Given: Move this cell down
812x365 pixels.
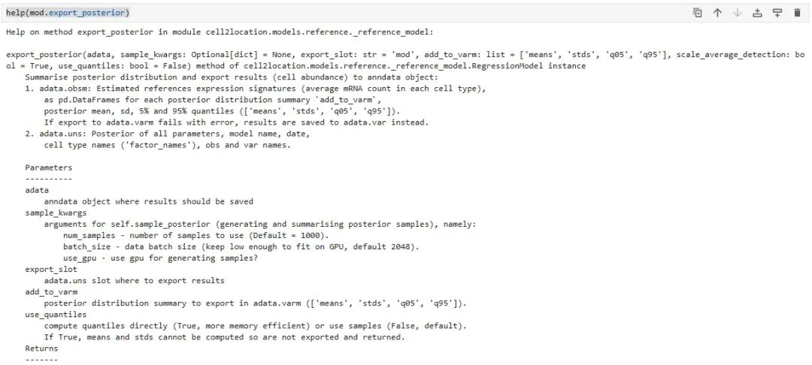Looking at the screenshot, I should coord(737,13).
